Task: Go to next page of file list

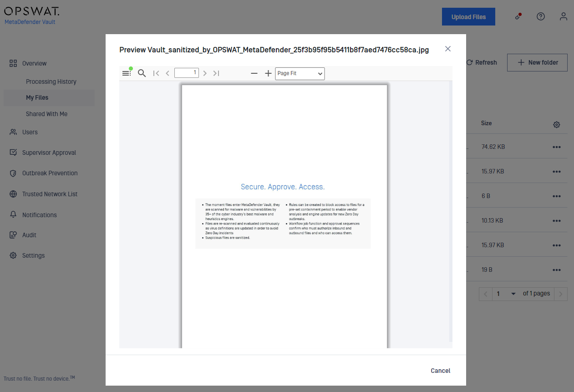Action: point(561,294)
